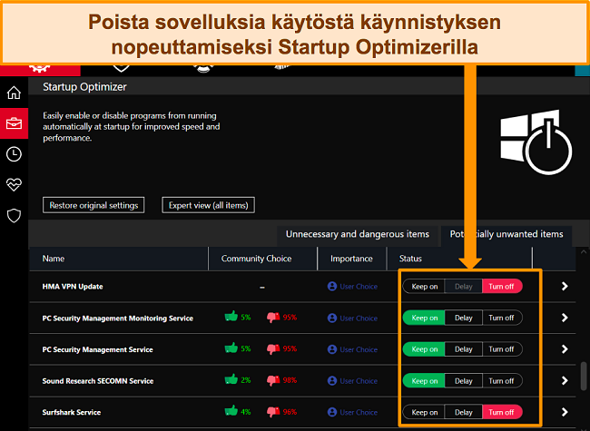Image resolution: width=590 pixels, height=431 pixels.
Task: Expand details for Surfshark Service
Action: pos(565,412)
